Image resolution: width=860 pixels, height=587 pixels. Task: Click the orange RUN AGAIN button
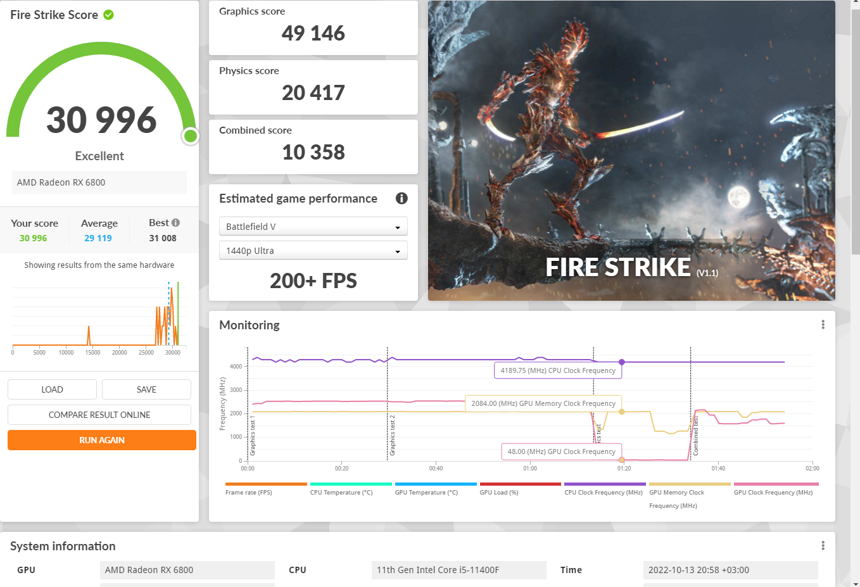coord(102,440)
